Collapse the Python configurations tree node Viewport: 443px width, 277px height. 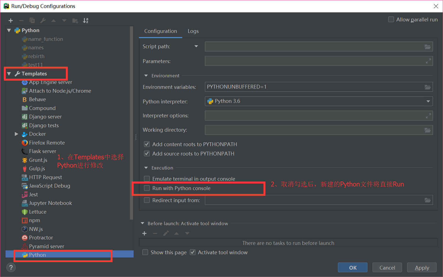[9, 30]
